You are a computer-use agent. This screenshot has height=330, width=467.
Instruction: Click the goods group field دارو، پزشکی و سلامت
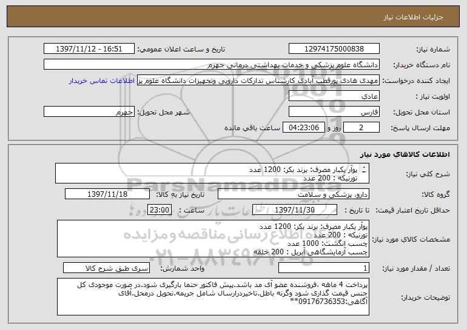point(294,194)
